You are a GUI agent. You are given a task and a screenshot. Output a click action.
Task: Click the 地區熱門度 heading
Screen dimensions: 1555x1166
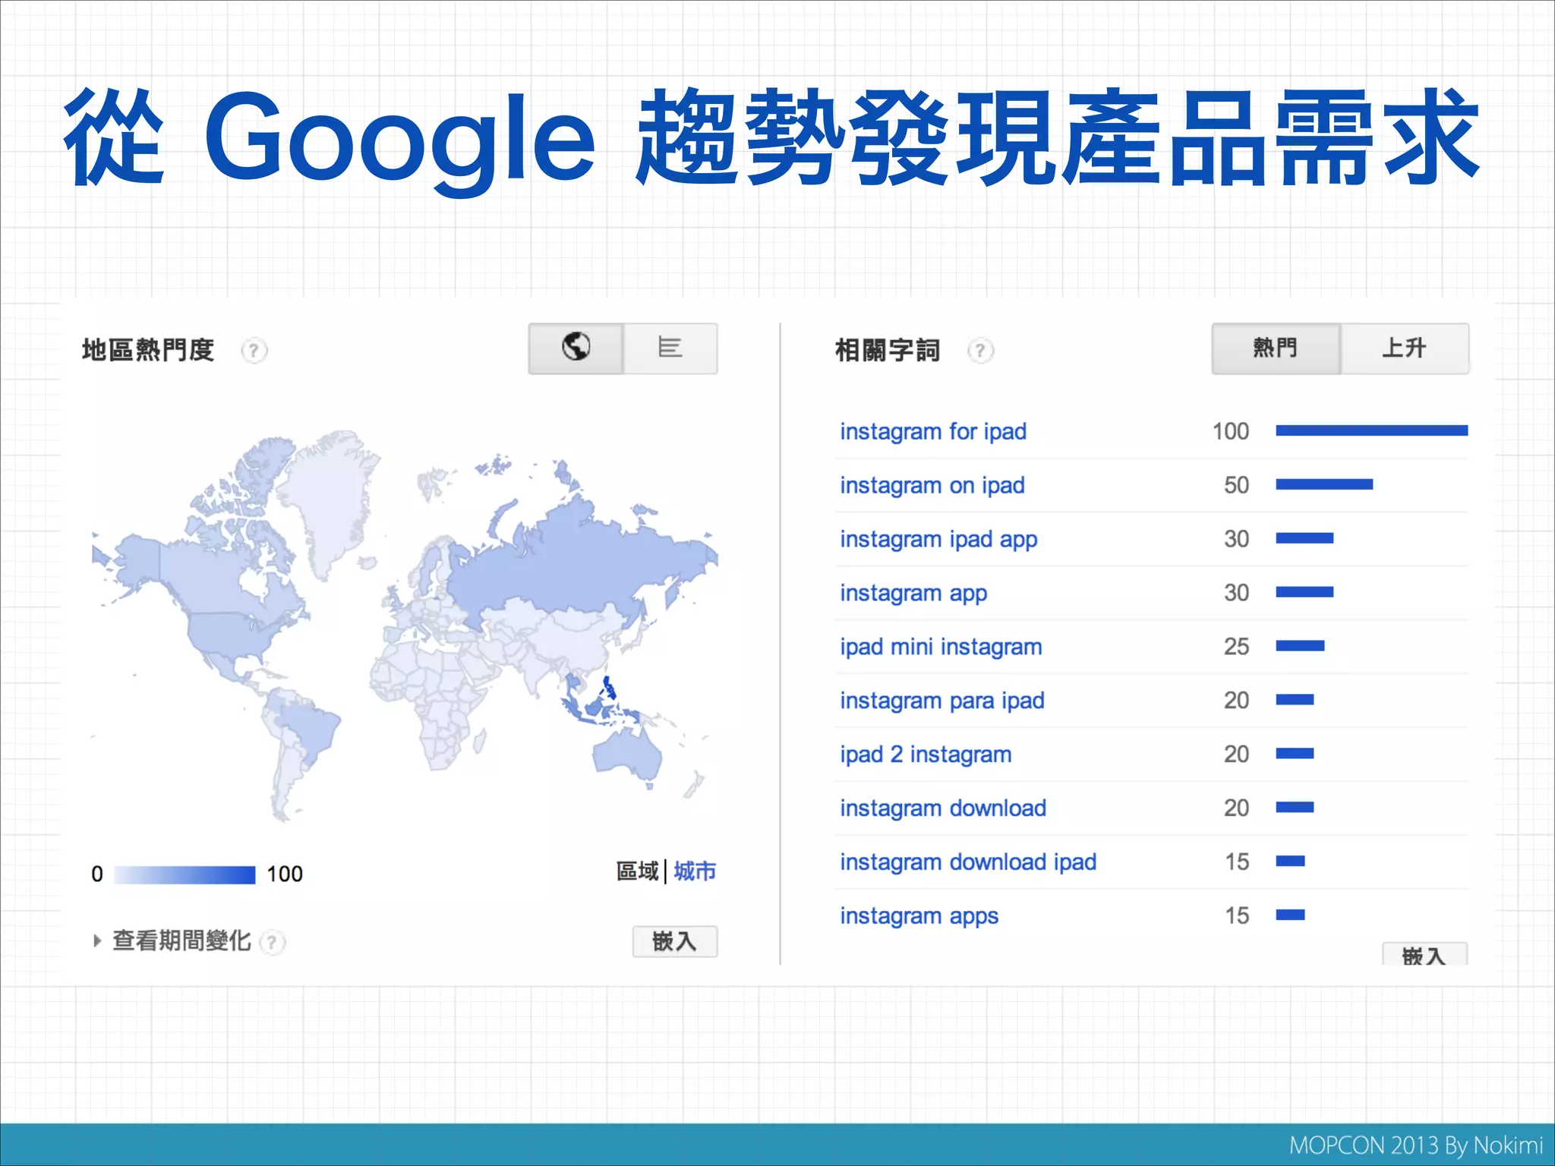click(148, 350)
